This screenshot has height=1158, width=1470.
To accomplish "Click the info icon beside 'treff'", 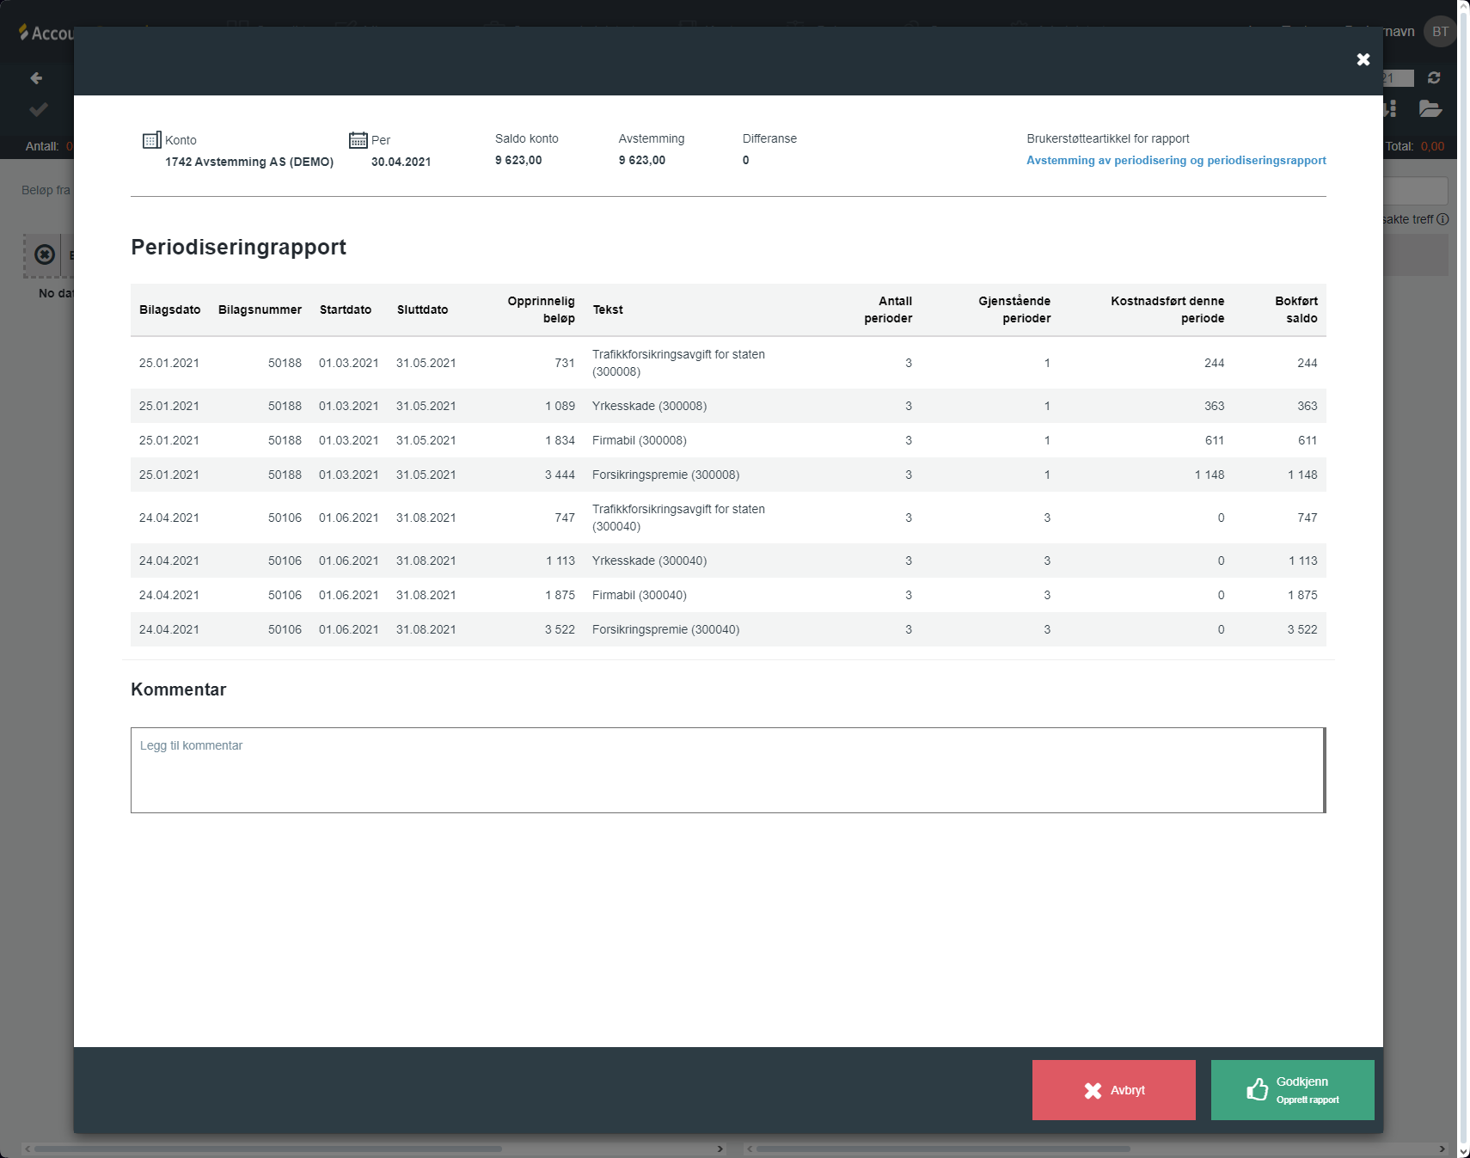I will (x=1442, y=219).
